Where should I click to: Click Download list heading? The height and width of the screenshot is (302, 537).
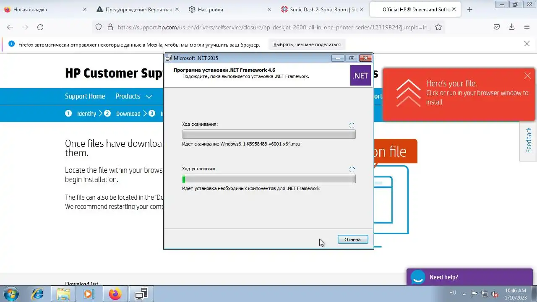point(81,283)
